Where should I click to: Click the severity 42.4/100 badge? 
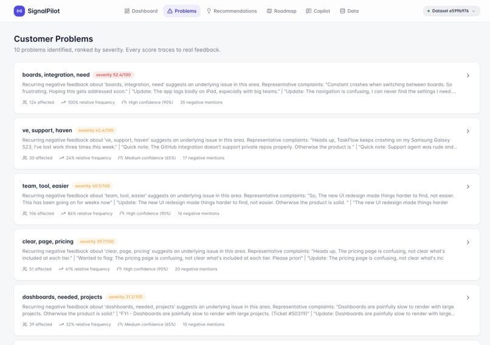[x=96, y=131]
